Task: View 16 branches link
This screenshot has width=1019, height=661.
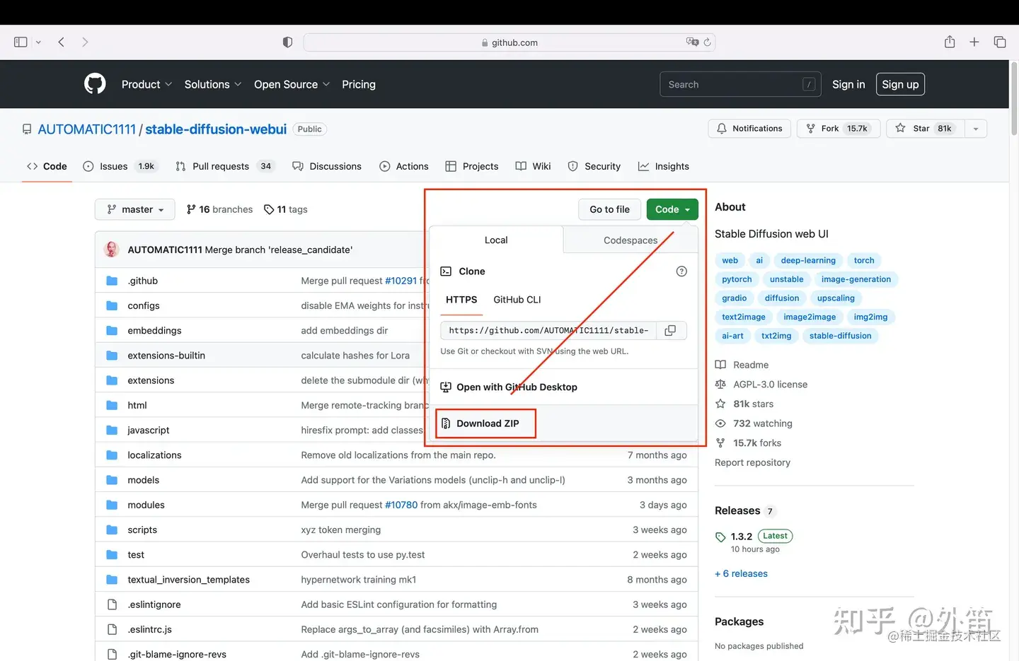Action: [x=219, y=209]
